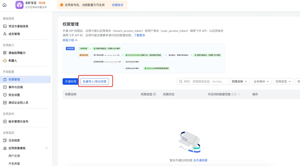Click the 待上线 status tag

pyautogui.click(x=42, y=3)
